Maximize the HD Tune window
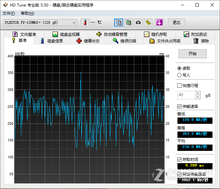This screenshot has width=220, height=189. coord(197,5)
